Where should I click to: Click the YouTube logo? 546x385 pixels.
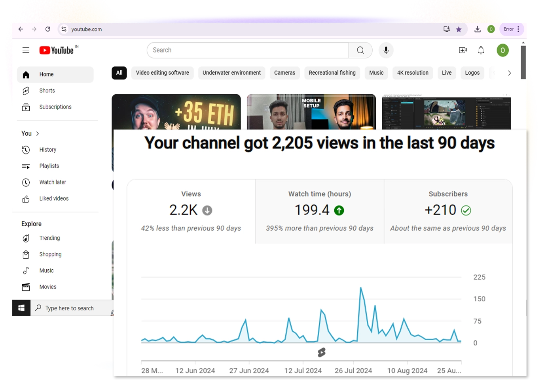pyautogui.click(x=57, y=50)
